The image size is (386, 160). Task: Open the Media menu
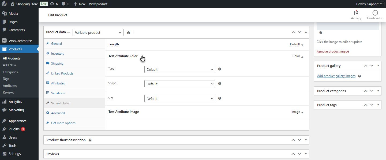point(19,14)
